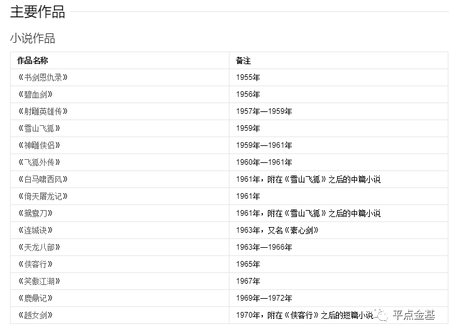449x334 pixels.
Task: Select the 作品名称 column header
Action: 33,60
